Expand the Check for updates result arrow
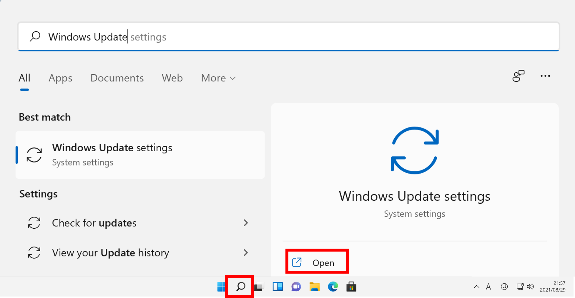Screen dimensions: 575x298 click(246, 223)
